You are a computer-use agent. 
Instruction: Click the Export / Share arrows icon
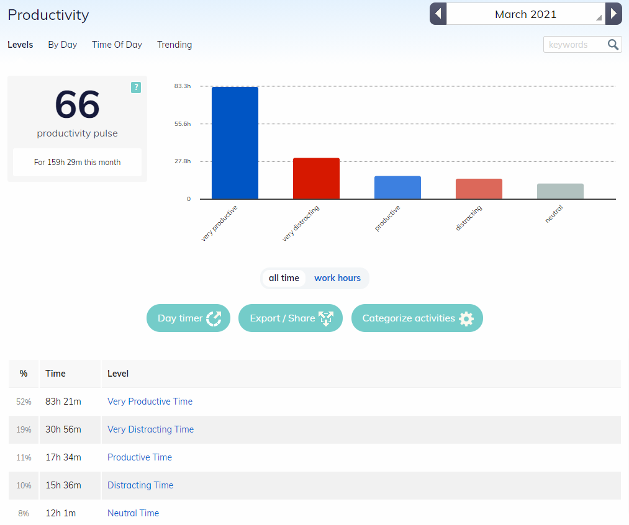click(x=326, y=318)
